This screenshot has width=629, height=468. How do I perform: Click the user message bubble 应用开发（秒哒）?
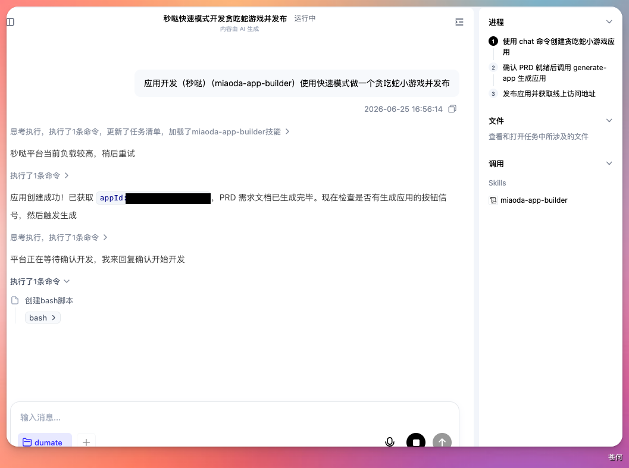[x=297, y=83]
